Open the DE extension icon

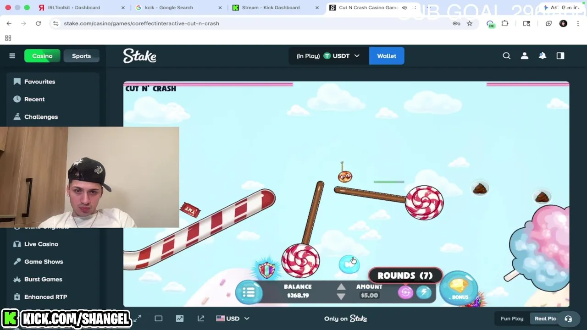click(491, 24)
